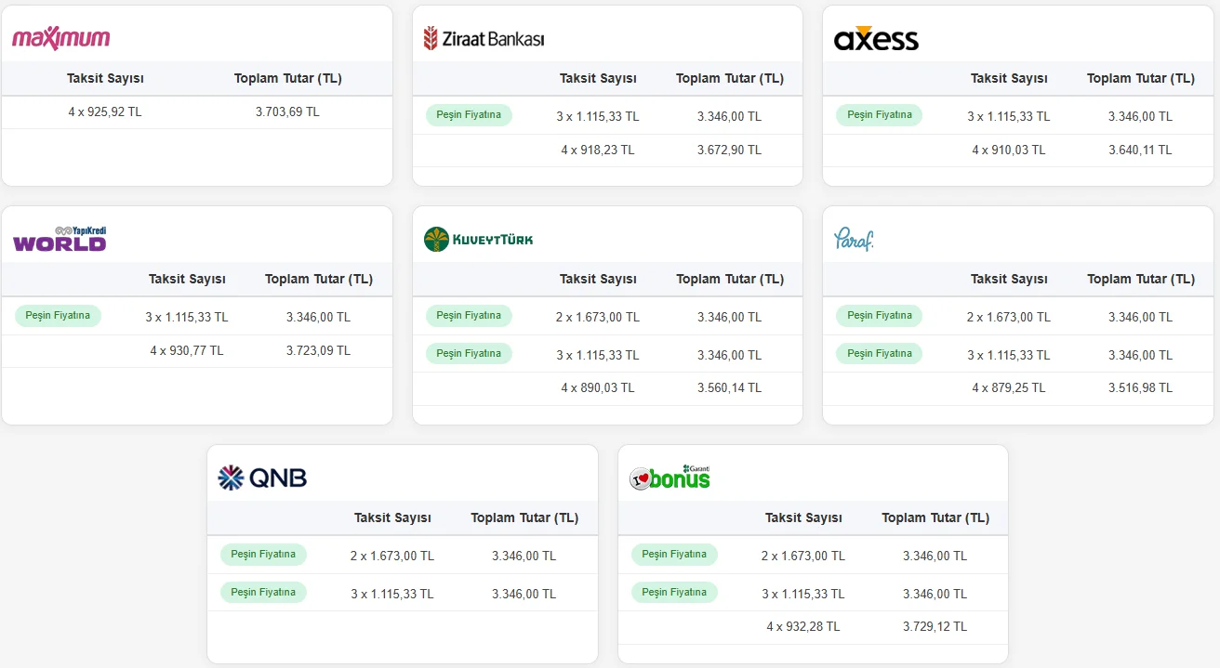
Task: Select Bonus 4 x 932,28 TL installment
Action: coord(803,627)
